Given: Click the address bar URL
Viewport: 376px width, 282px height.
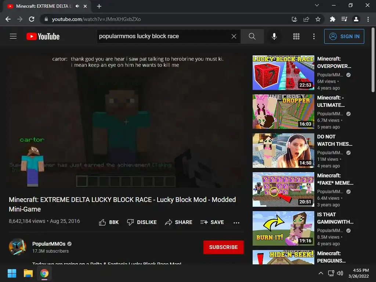Looking at the screenshot, I should (x=96, y=19).
